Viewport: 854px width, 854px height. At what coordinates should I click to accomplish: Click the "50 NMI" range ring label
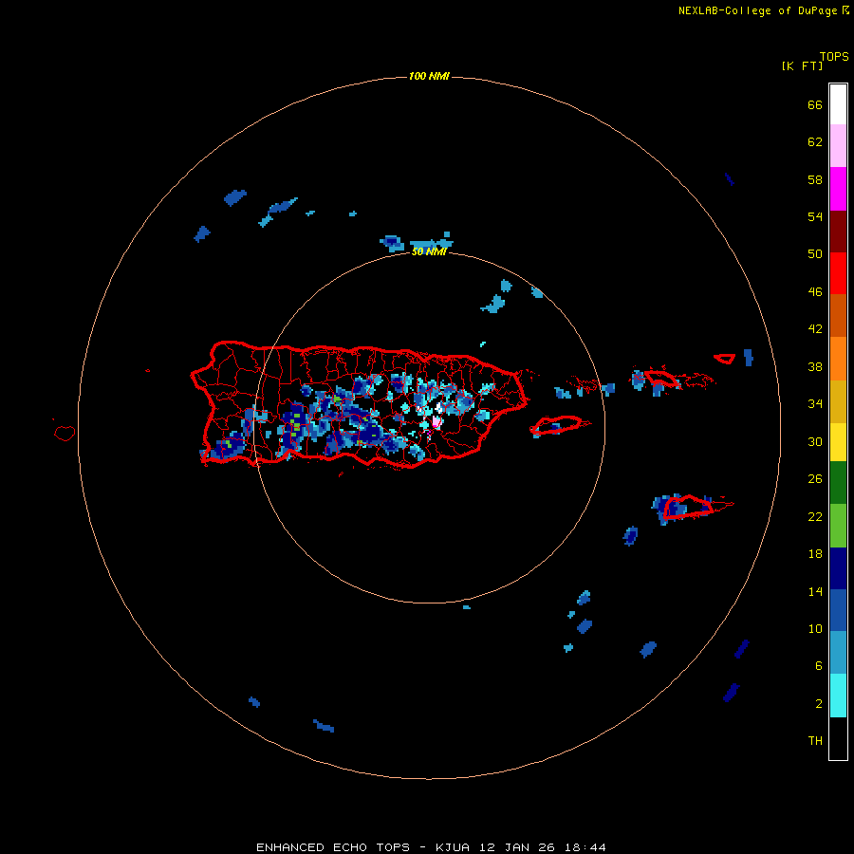[429, 251]
